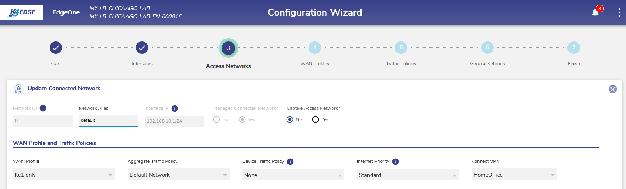Close the Update Connected Network panel

[x=613, y=89]
